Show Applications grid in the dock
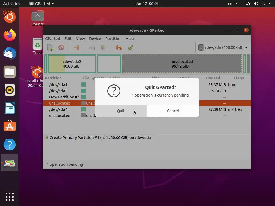 click(x=10, y=197)
